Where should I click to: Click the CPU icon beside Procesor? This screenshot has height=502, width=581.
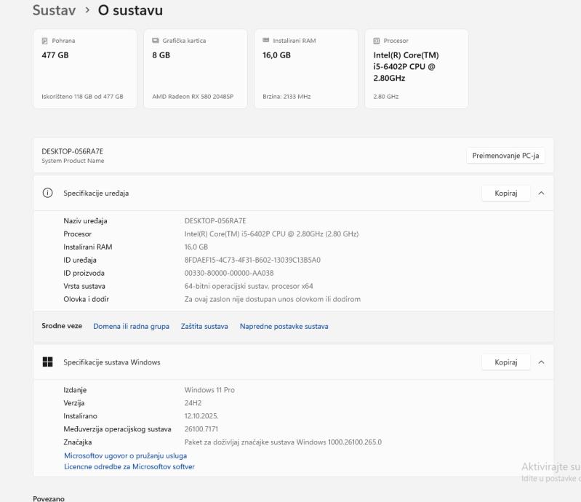point(377,41)
